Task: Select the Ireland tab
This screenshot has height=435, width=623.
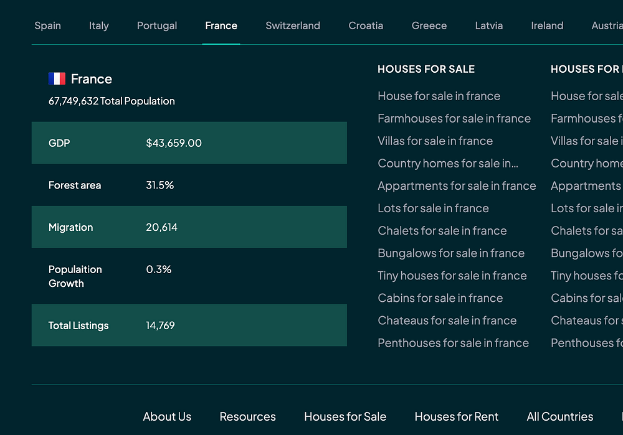Action: click(x=547, y=26)
